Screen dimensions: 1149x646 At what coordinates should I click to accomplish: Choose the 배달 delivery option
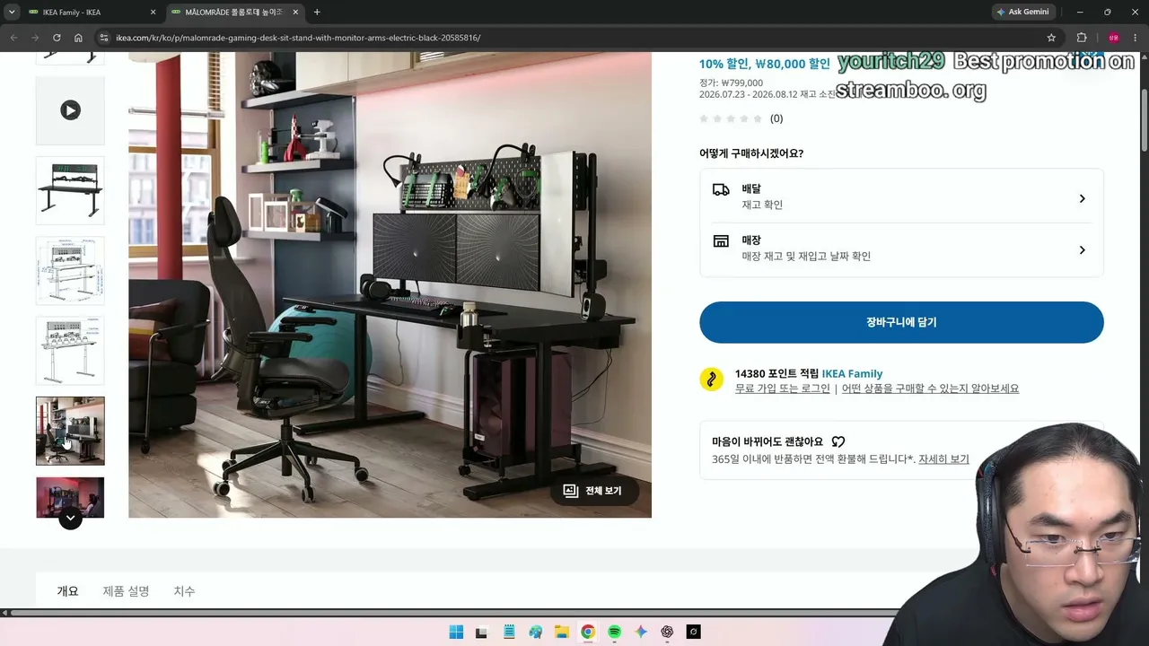click(x=901, y=198)
